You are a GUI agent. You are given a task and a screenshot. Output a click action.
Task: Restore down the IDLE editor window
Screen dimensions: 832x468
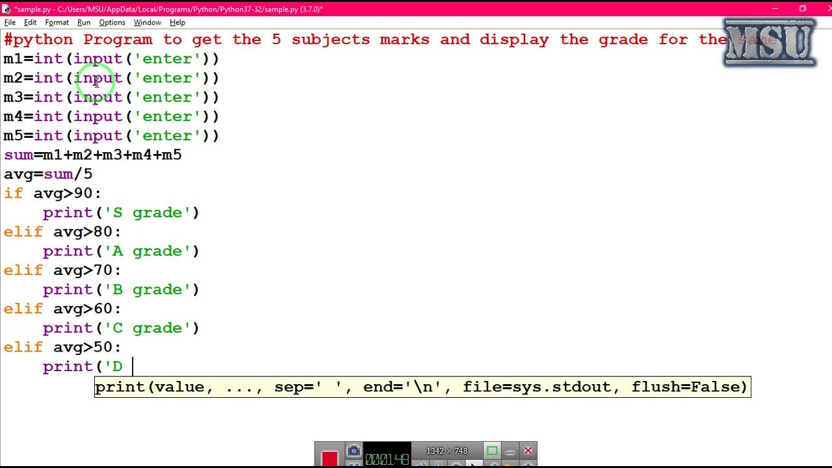803,8
